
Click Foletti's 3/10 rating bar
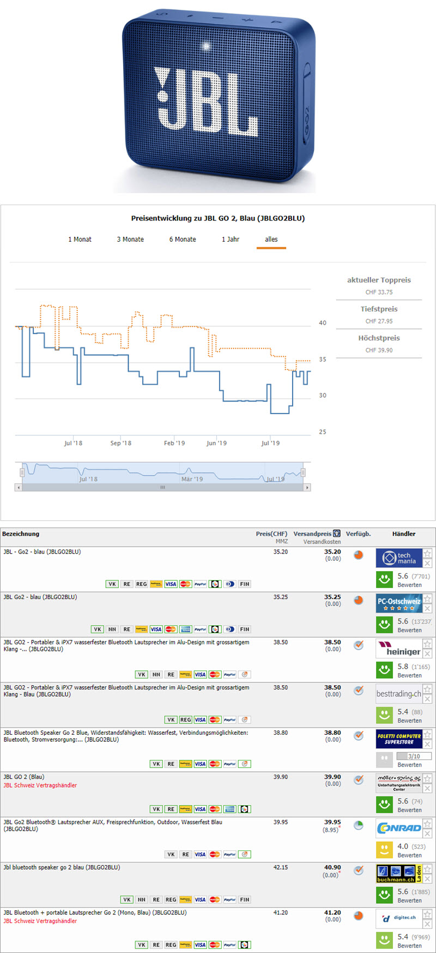(x=414, y=756)
